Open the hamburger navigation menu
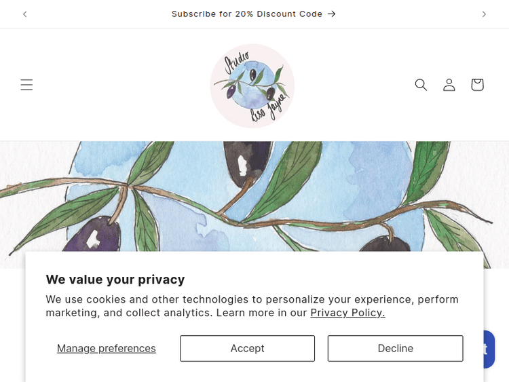509x382 pixels. 26,85
